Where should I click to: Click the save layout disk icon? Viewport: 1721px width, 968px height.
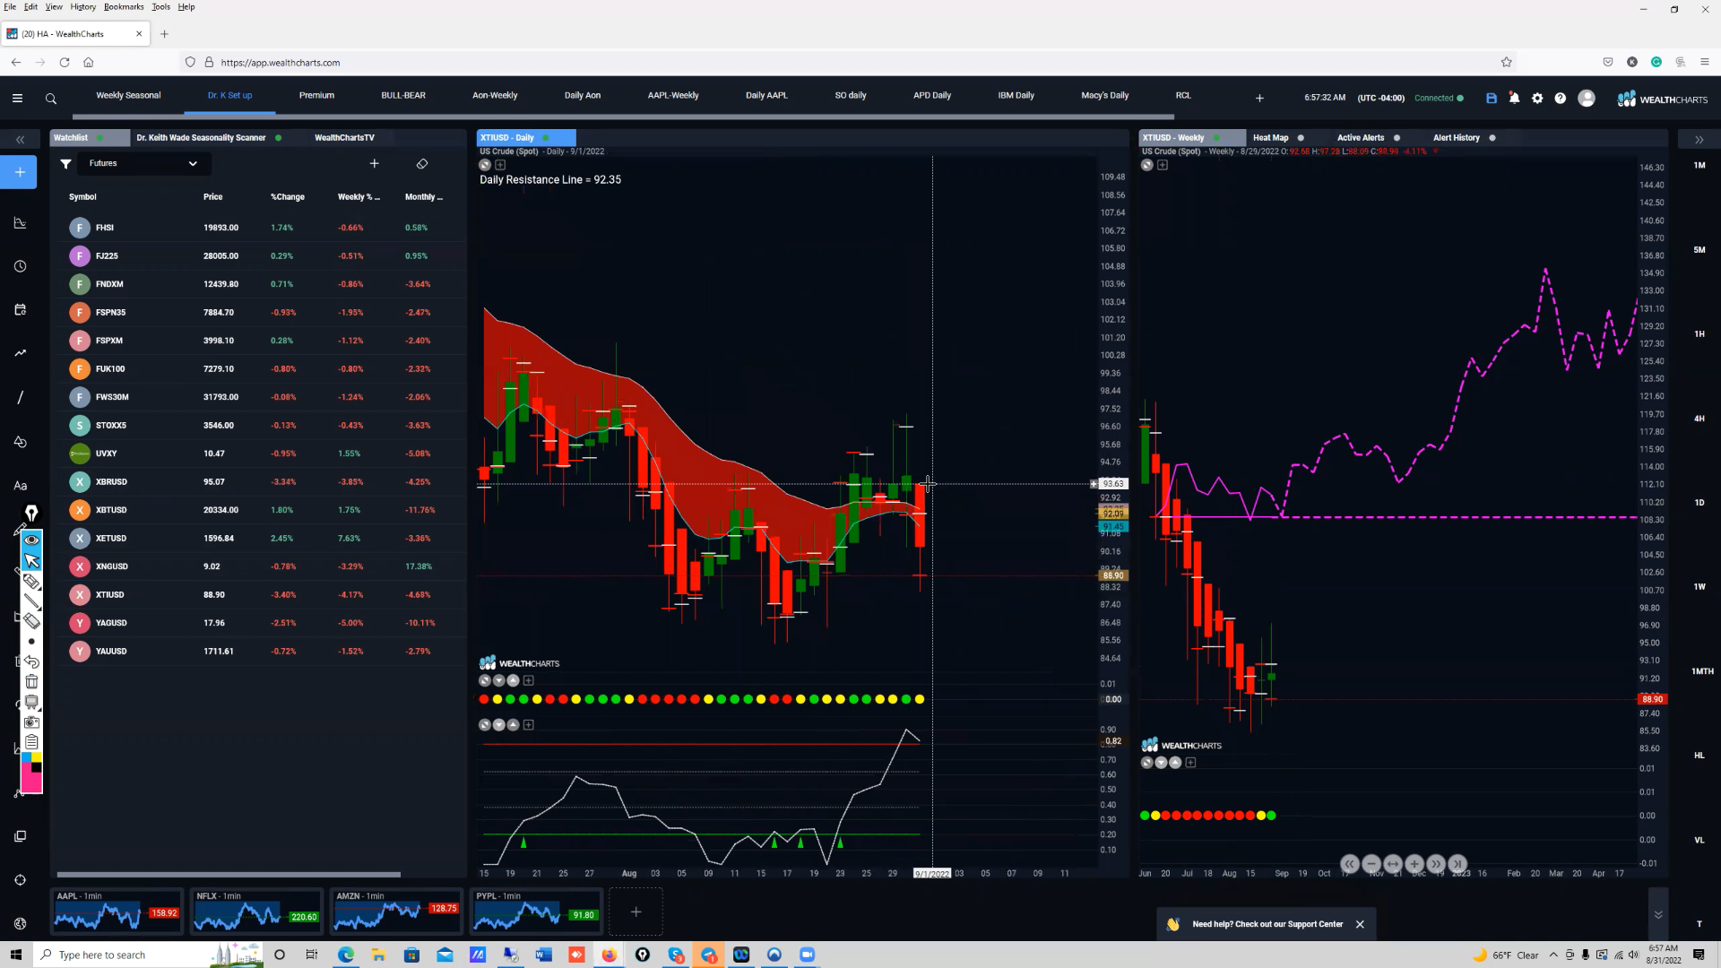[x=1492, y=99]
